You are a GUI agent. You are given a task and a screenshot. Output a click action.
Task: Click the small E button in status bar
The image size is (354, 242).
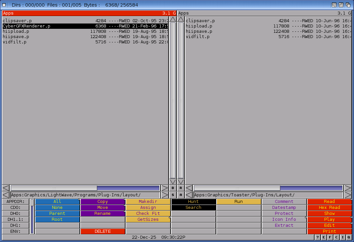(x=324, y=237)
